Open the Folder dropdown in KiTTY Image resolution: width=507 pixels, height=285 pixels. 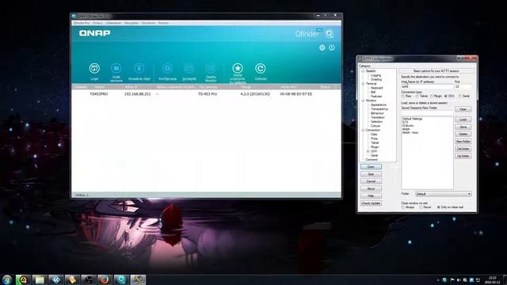pyautogui.click(x=444, y=194)
